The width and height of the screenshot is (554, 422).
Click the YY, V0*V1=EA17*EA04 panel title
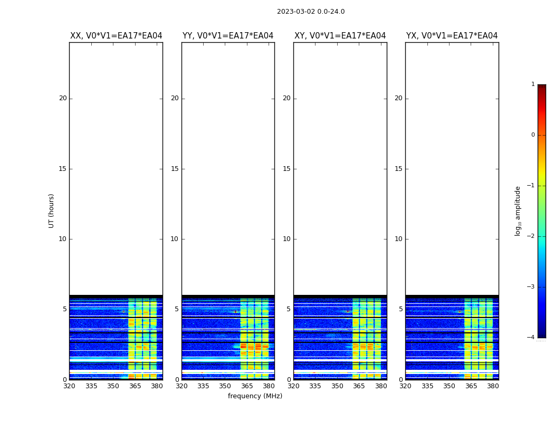pyautogui.click(x=228, y=36)
